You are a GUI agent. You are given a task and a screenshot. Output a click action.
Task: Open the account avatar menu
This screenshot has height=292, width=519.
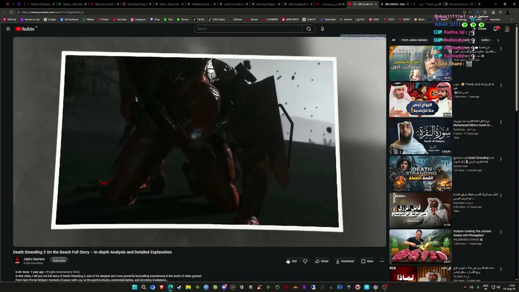click(x=507, y=29)
